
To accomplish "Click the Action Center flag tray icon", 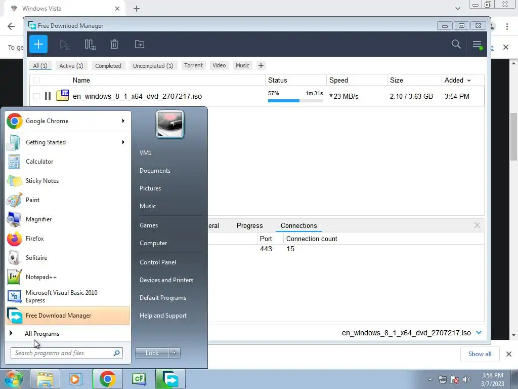I will tap(455, 379).
